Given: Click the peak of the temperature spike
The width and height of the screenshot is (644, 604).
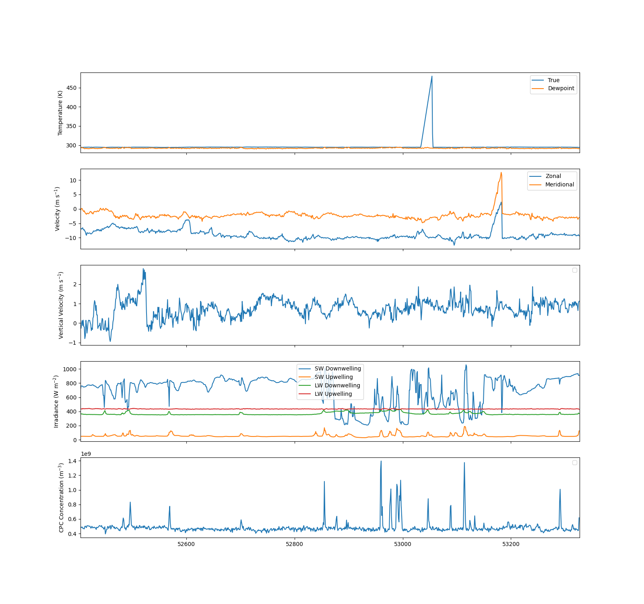Looking at the screenshot, I should pos(432,76).
